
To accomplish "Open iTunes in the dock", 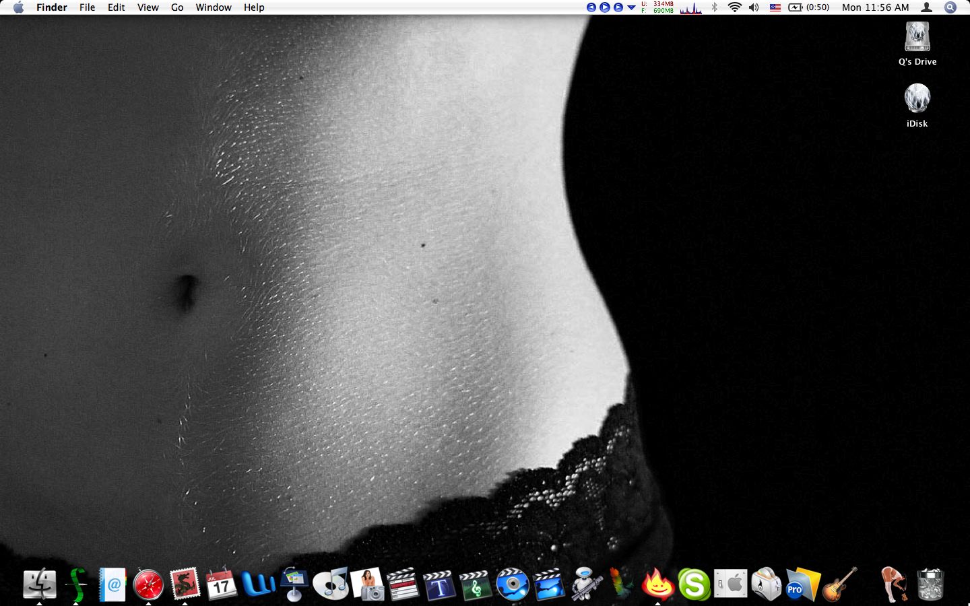I will 331,584.
